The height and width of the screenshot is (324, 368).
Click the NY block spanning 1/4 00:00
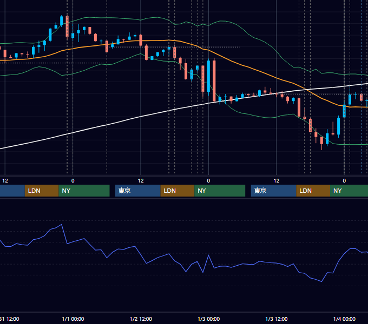click(x=349, y=191)
